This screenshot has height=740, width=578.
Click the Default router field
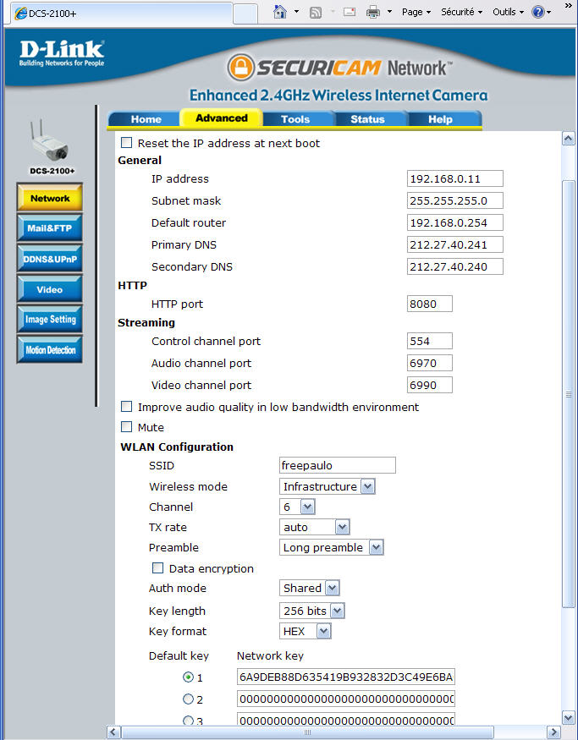click(x=454, y=222)
